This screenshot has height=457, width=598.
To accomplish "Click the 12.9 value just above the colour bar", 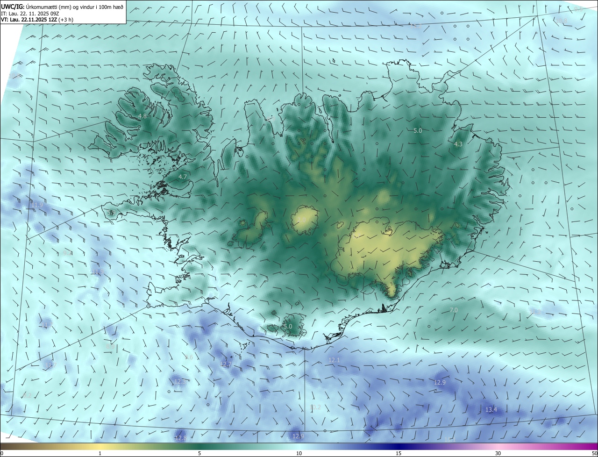I will (x=298, y=436).
